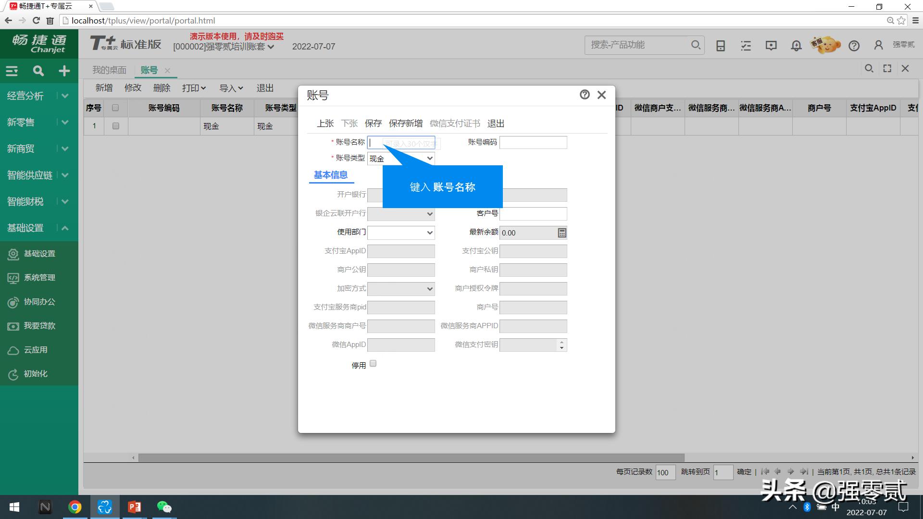The height and width of the screenshot is (519, 923).
Task: Switch to the 我的桌面 tab
Action: tap(109, 70)
